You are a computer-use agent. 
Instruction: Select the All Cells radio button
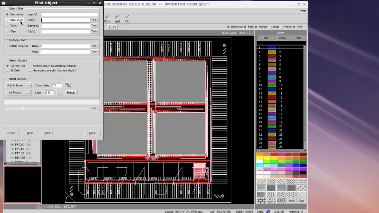[8, 71]
